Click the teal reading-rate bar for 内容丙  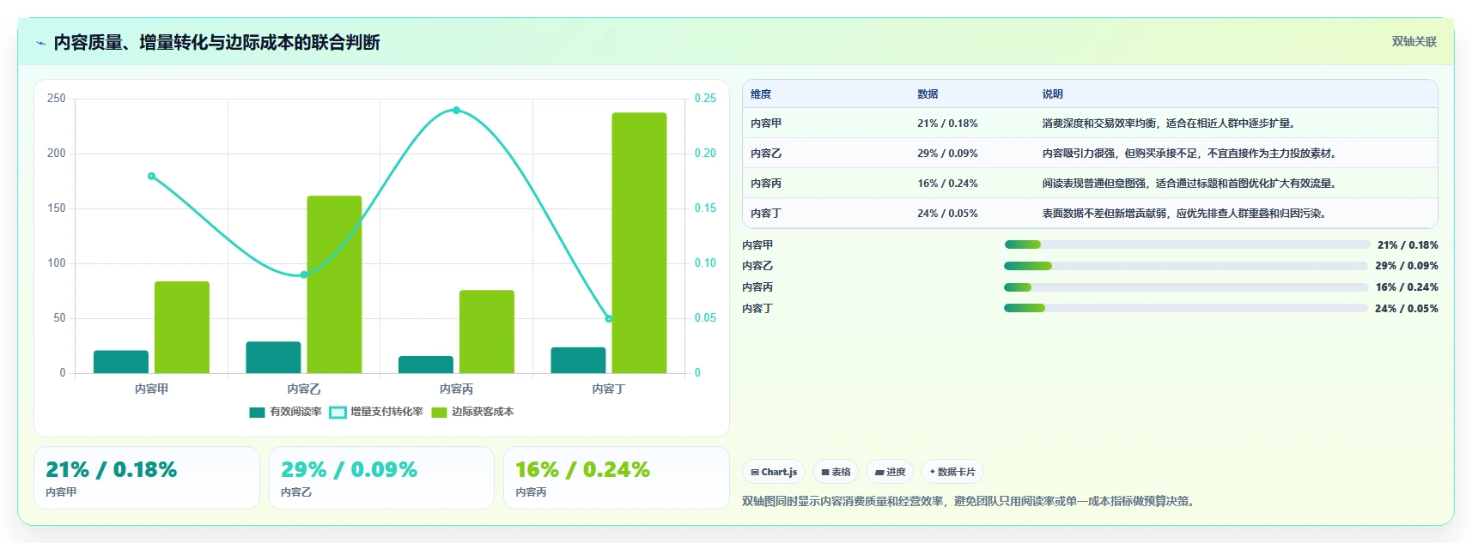(x=426, y=365)
